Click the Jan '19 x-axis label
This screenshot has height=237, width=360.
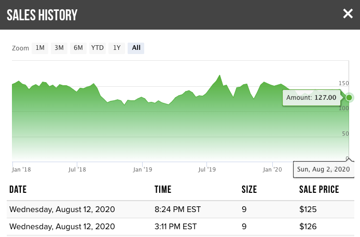(142, 169)
